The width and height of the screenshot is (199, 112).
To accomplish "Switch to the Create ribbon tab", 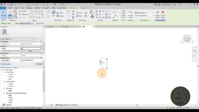I will 10,8.
